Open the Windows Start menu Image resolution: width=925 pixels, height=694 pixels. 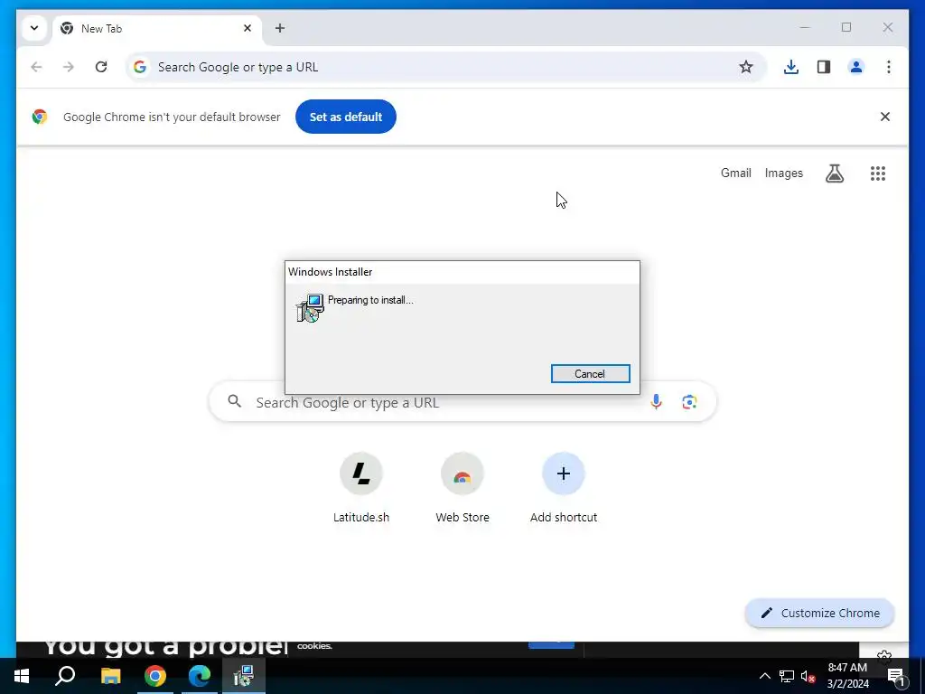pos(22,676)
